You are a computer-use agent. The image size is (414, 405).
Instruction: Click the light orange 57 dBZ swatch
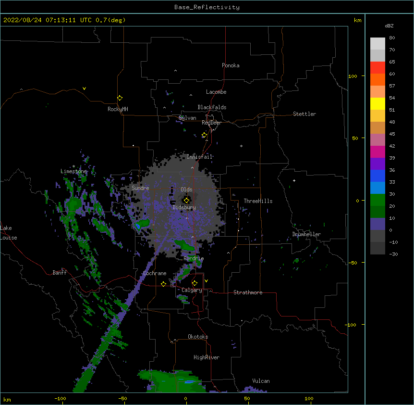pyautogui.click(x=377, y=91)
